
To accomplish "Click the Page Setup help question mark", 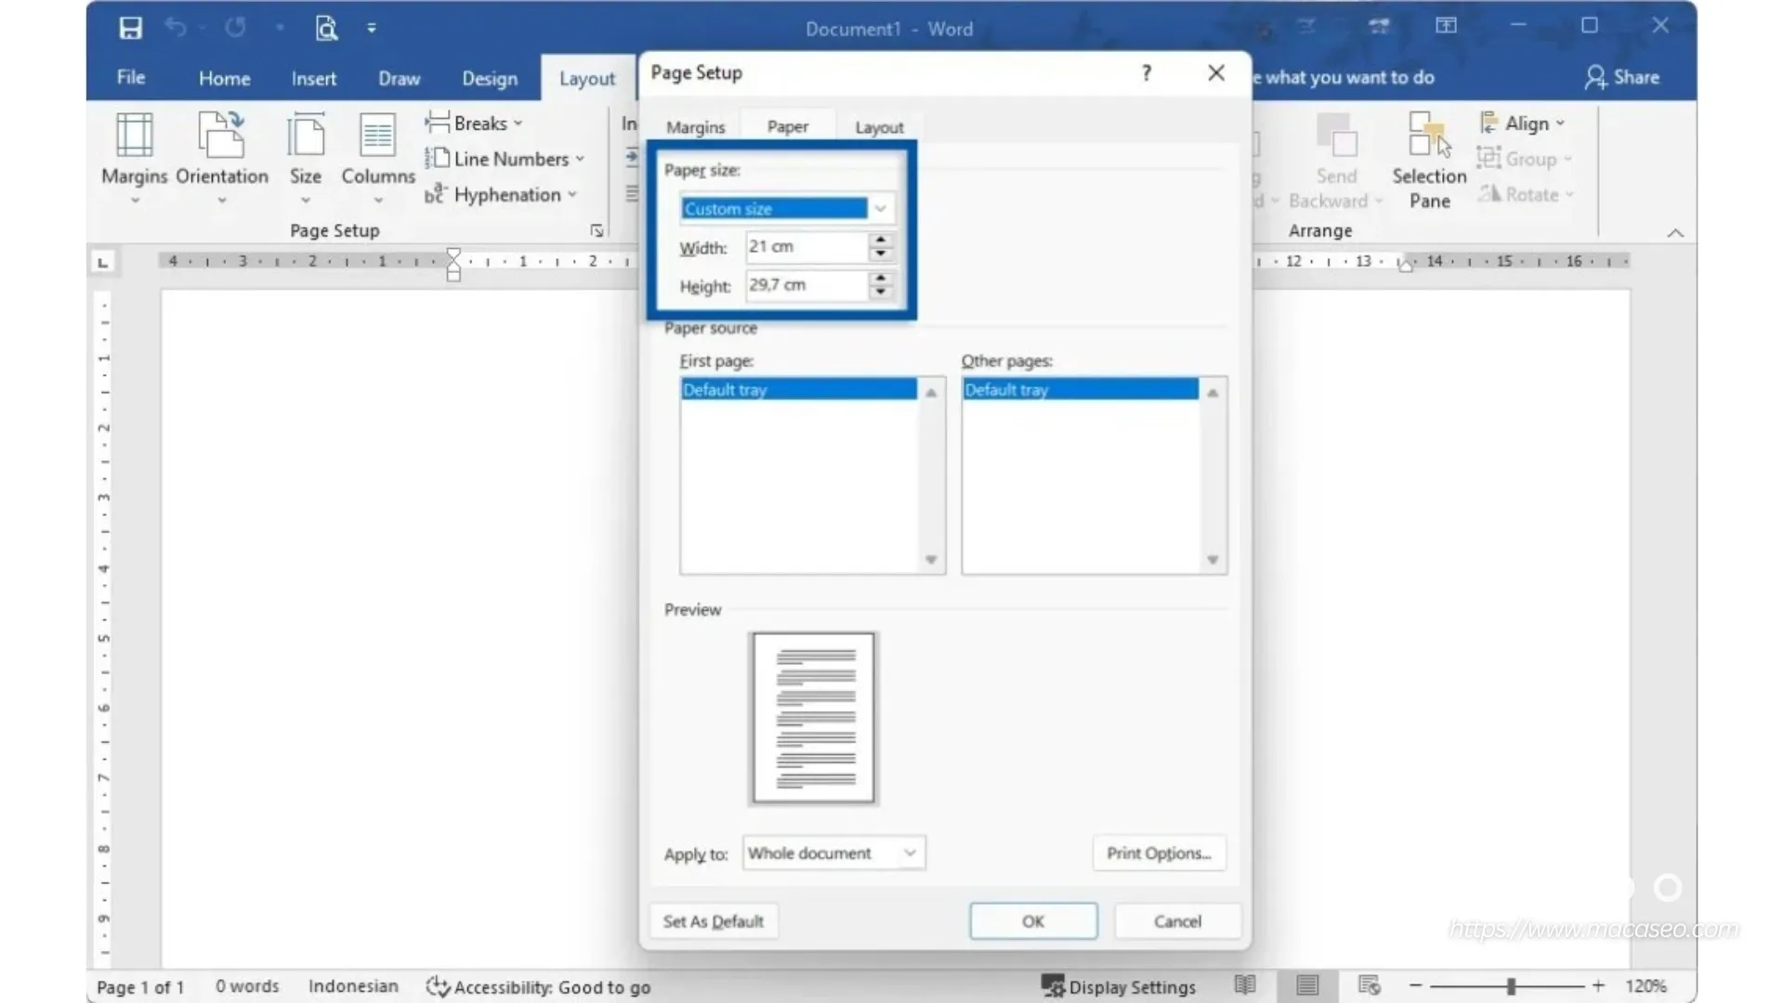I will 1147,72.
